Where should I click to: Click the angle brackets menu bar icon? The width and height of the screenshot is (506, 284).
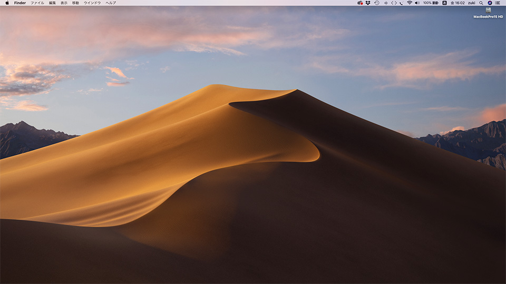(x=394, y=3)
